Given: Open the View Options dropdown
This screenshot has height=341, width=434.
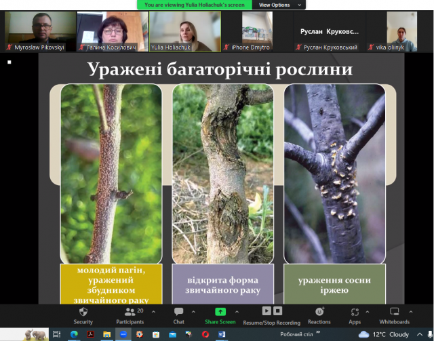Looking at the screenshot, I should 279,5.
